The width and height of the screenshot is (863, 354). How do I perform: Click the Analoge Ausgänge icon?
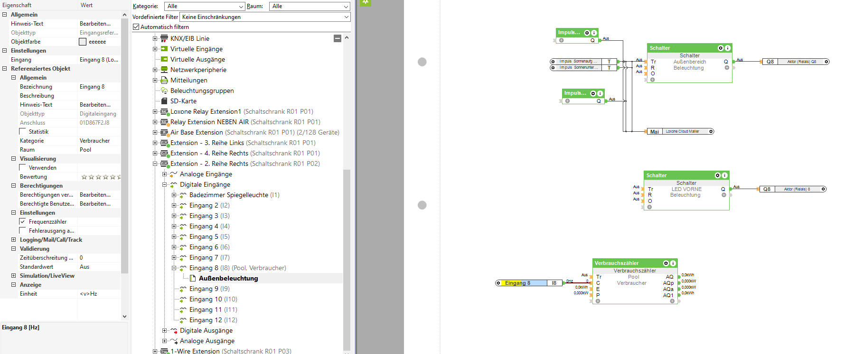tap(174, 341)
